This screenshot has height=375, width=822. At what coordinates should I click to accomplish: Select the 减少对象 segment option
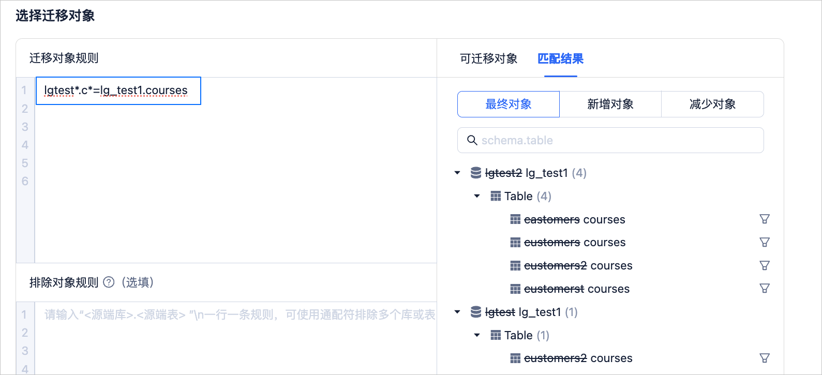[x=712, y=104]
